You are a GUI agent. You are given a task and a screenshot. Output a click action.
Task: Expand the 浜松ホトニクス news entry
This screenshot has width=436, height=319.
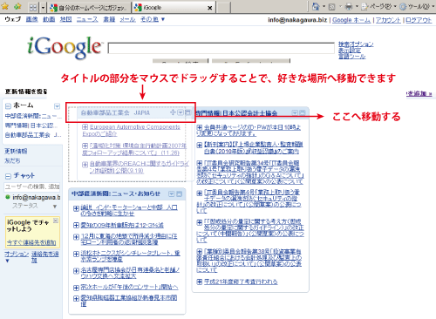click(76, 254)
